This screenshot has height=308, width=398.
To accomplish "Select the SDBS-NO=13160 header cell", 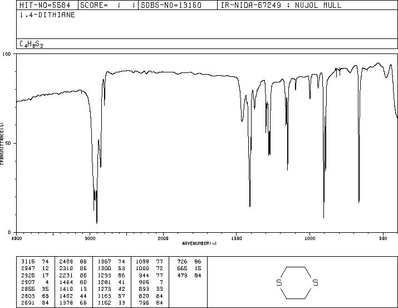I will click(x=178, y=5).
